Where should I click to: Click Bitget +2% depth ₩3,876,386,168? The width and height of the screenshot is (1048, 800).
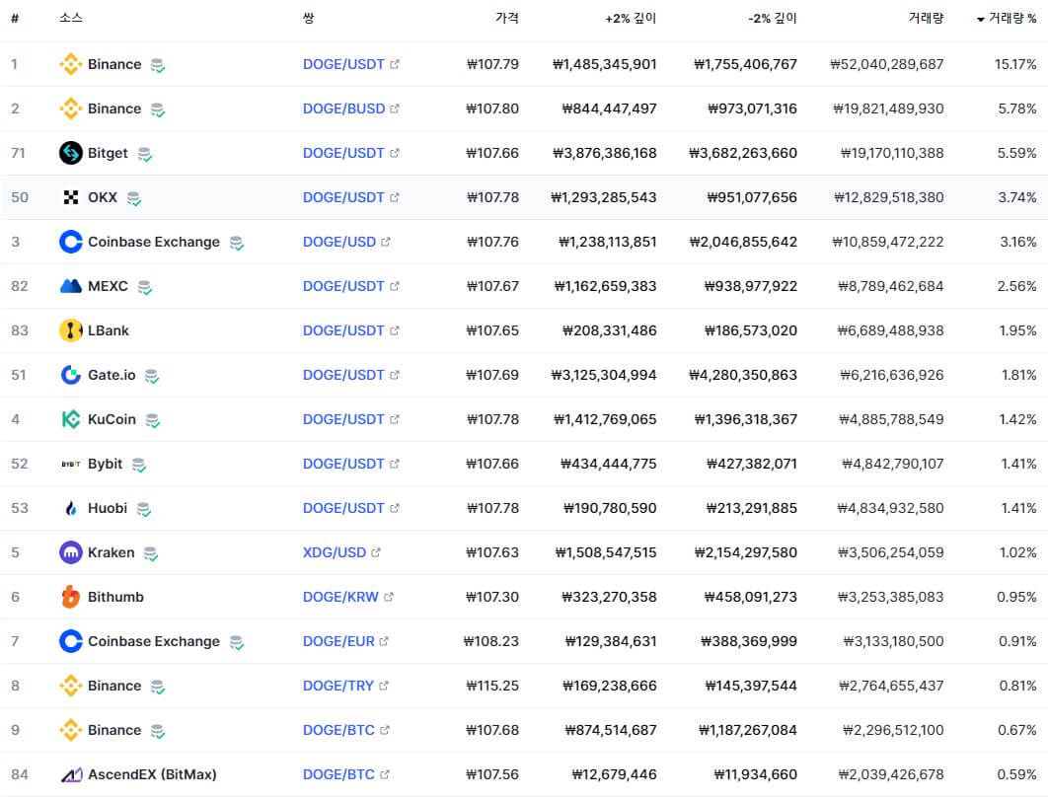click(x=604, y=153)
